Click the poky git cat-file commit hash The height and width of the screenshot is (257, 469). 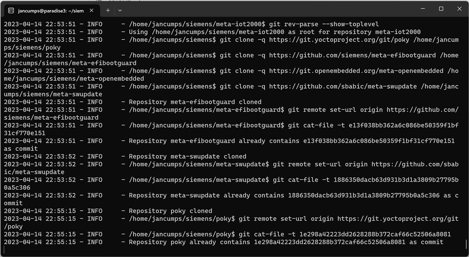(x=375, y=234)
